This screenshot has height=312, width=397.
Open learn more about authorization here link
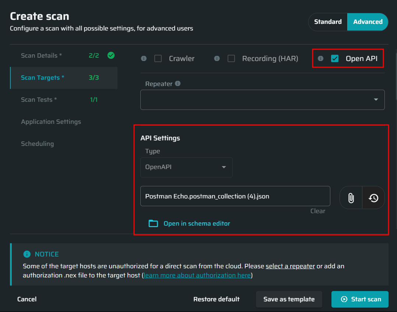[x=197, y=275]
